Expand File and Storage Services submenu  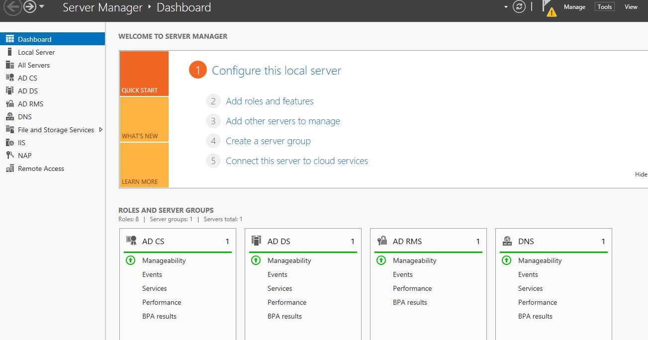101,130
